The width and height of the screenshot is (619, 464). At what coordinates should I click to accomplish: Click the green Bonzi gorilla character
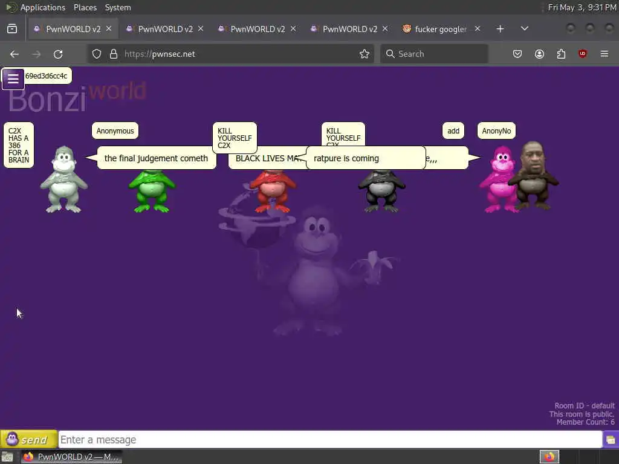pyautogui.click(x=152, y=192)
